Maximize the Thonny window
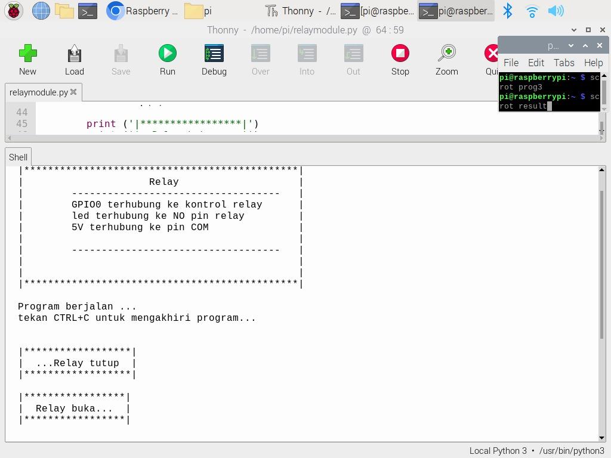This screenshot has height=458, width=611. click(588, 30)
